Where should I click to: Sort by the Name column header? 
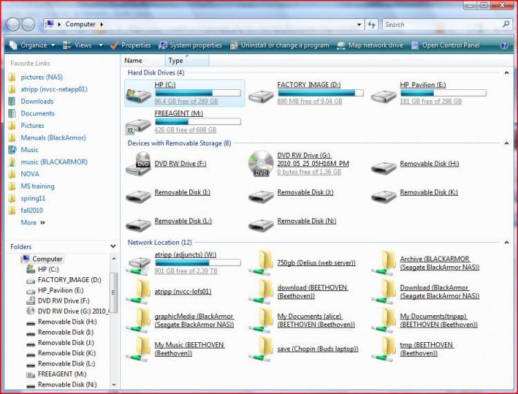(144, 61)
